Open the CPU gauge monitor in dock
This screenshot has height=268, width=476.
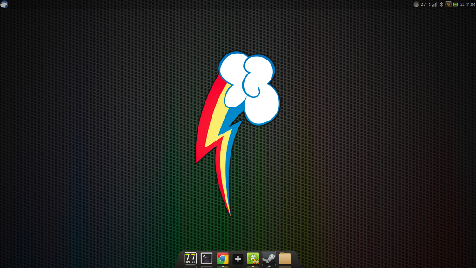coord(191,258)
